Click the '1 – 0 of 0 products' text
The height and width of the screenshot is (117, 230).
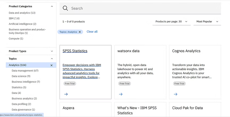pyautogui.click(x=74, y=22)
